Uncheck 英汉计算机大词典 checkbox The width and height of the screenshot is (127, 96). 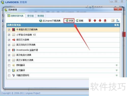tap(9, 60)
